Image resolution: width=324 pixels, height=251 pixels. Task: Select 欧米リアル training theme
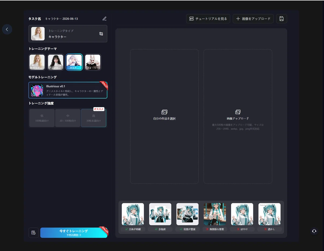click(x=37, y=62)
